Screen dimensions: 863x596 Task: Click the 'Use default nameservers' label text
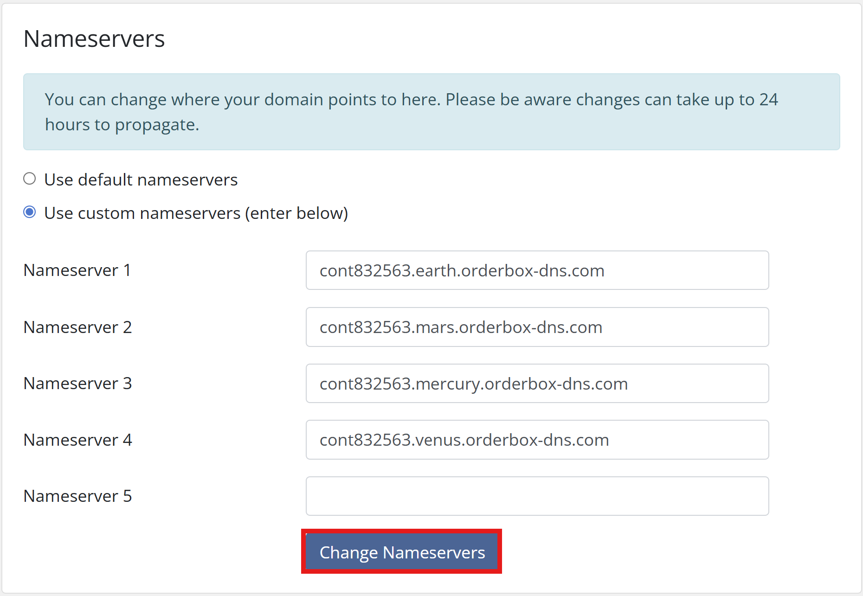141,179
